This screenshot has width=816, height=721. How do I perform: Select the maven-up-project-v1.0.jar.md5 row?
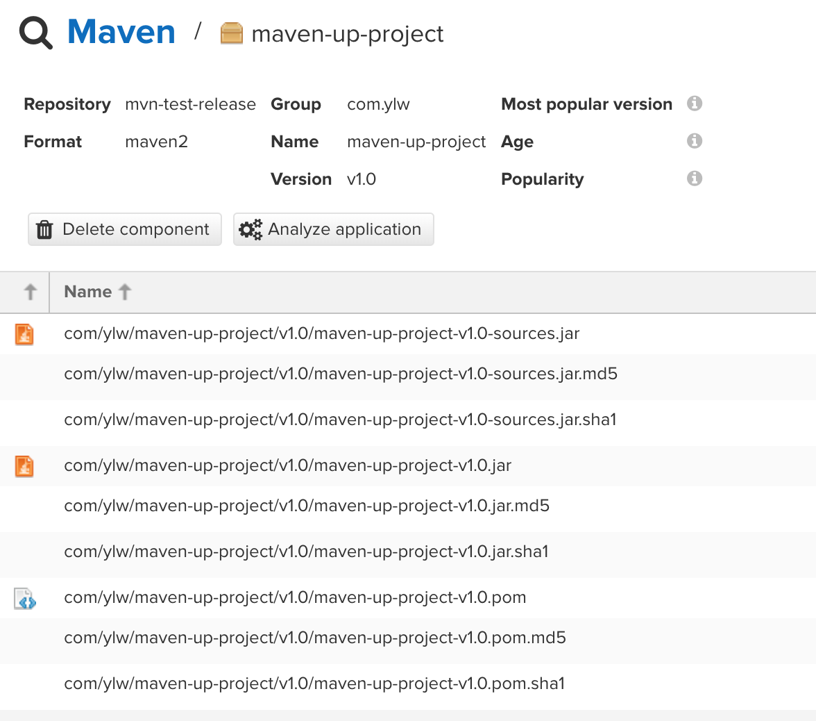pos(408,508)
